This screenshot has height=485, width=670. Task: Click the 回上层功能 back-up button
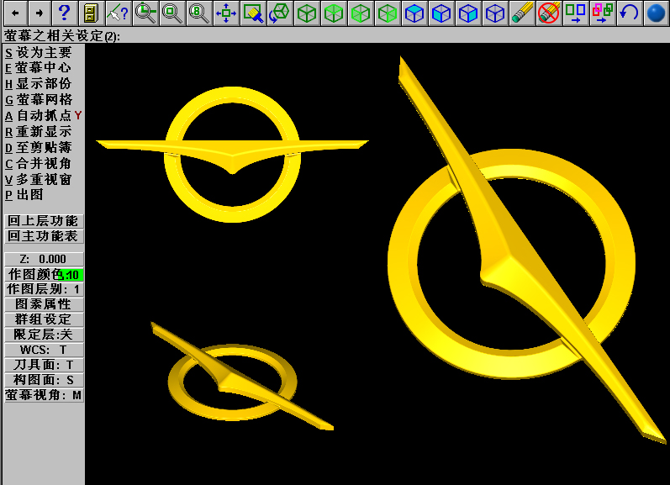pos(44,221)
